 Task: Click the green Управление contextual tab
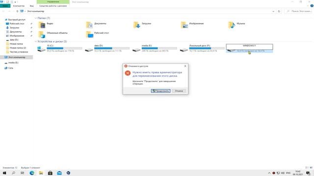coord(53,2)
